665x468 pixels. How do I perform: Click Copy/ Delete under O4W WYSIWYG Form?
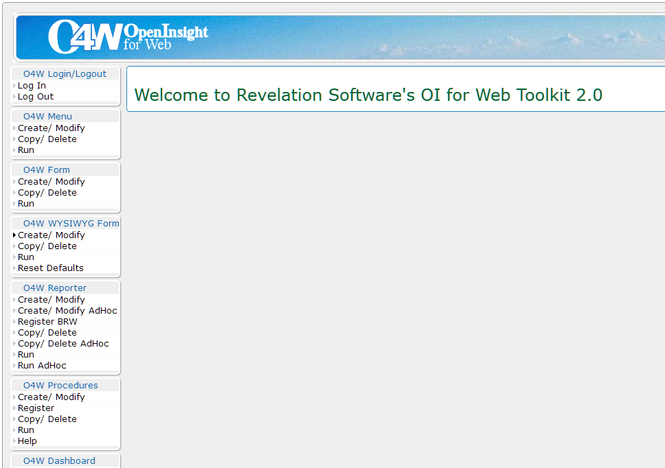tap(47, 246)
